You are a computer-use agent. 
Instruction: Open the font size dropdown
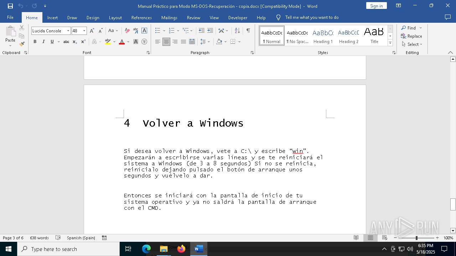84,31
